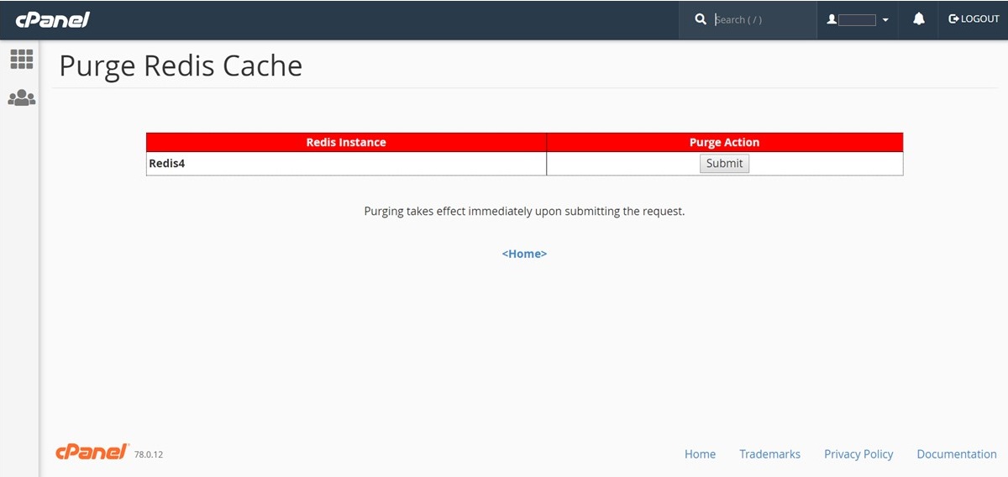Click the 'Purging takes effect immediately' message
Screen dimensions: 1008x477
tap(524, 212)
